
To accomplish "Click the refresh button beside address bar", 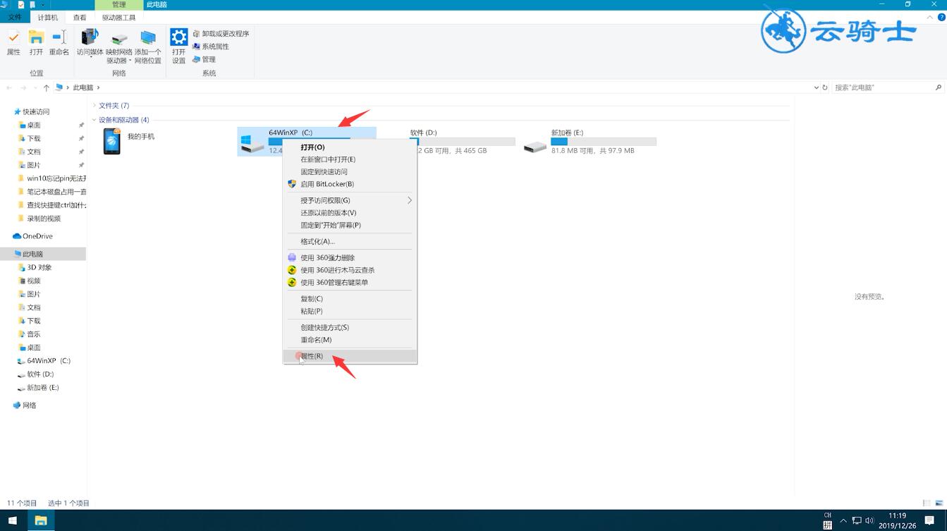I will pos(824,87).
